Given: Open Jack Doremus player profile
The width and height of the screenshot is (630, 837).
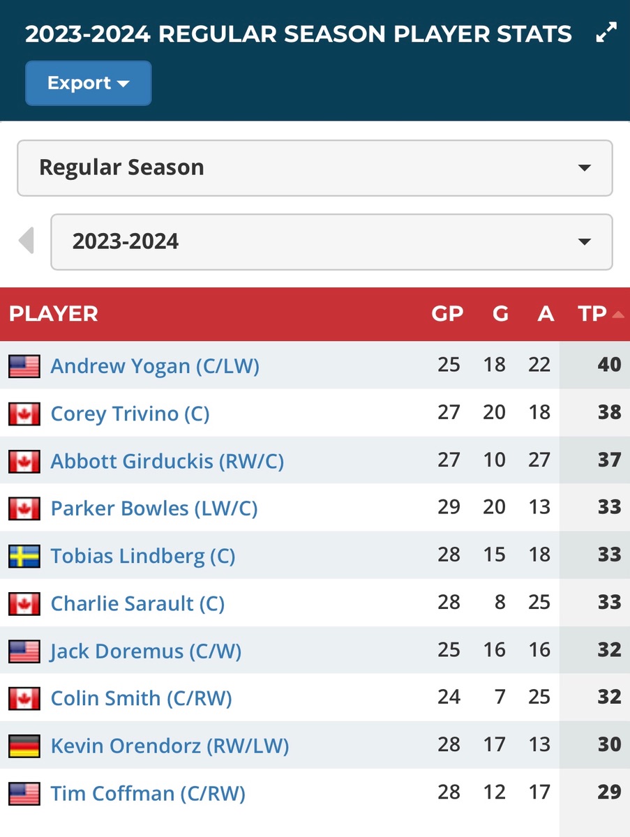Looking at the screenshot, I should (146, 651).
